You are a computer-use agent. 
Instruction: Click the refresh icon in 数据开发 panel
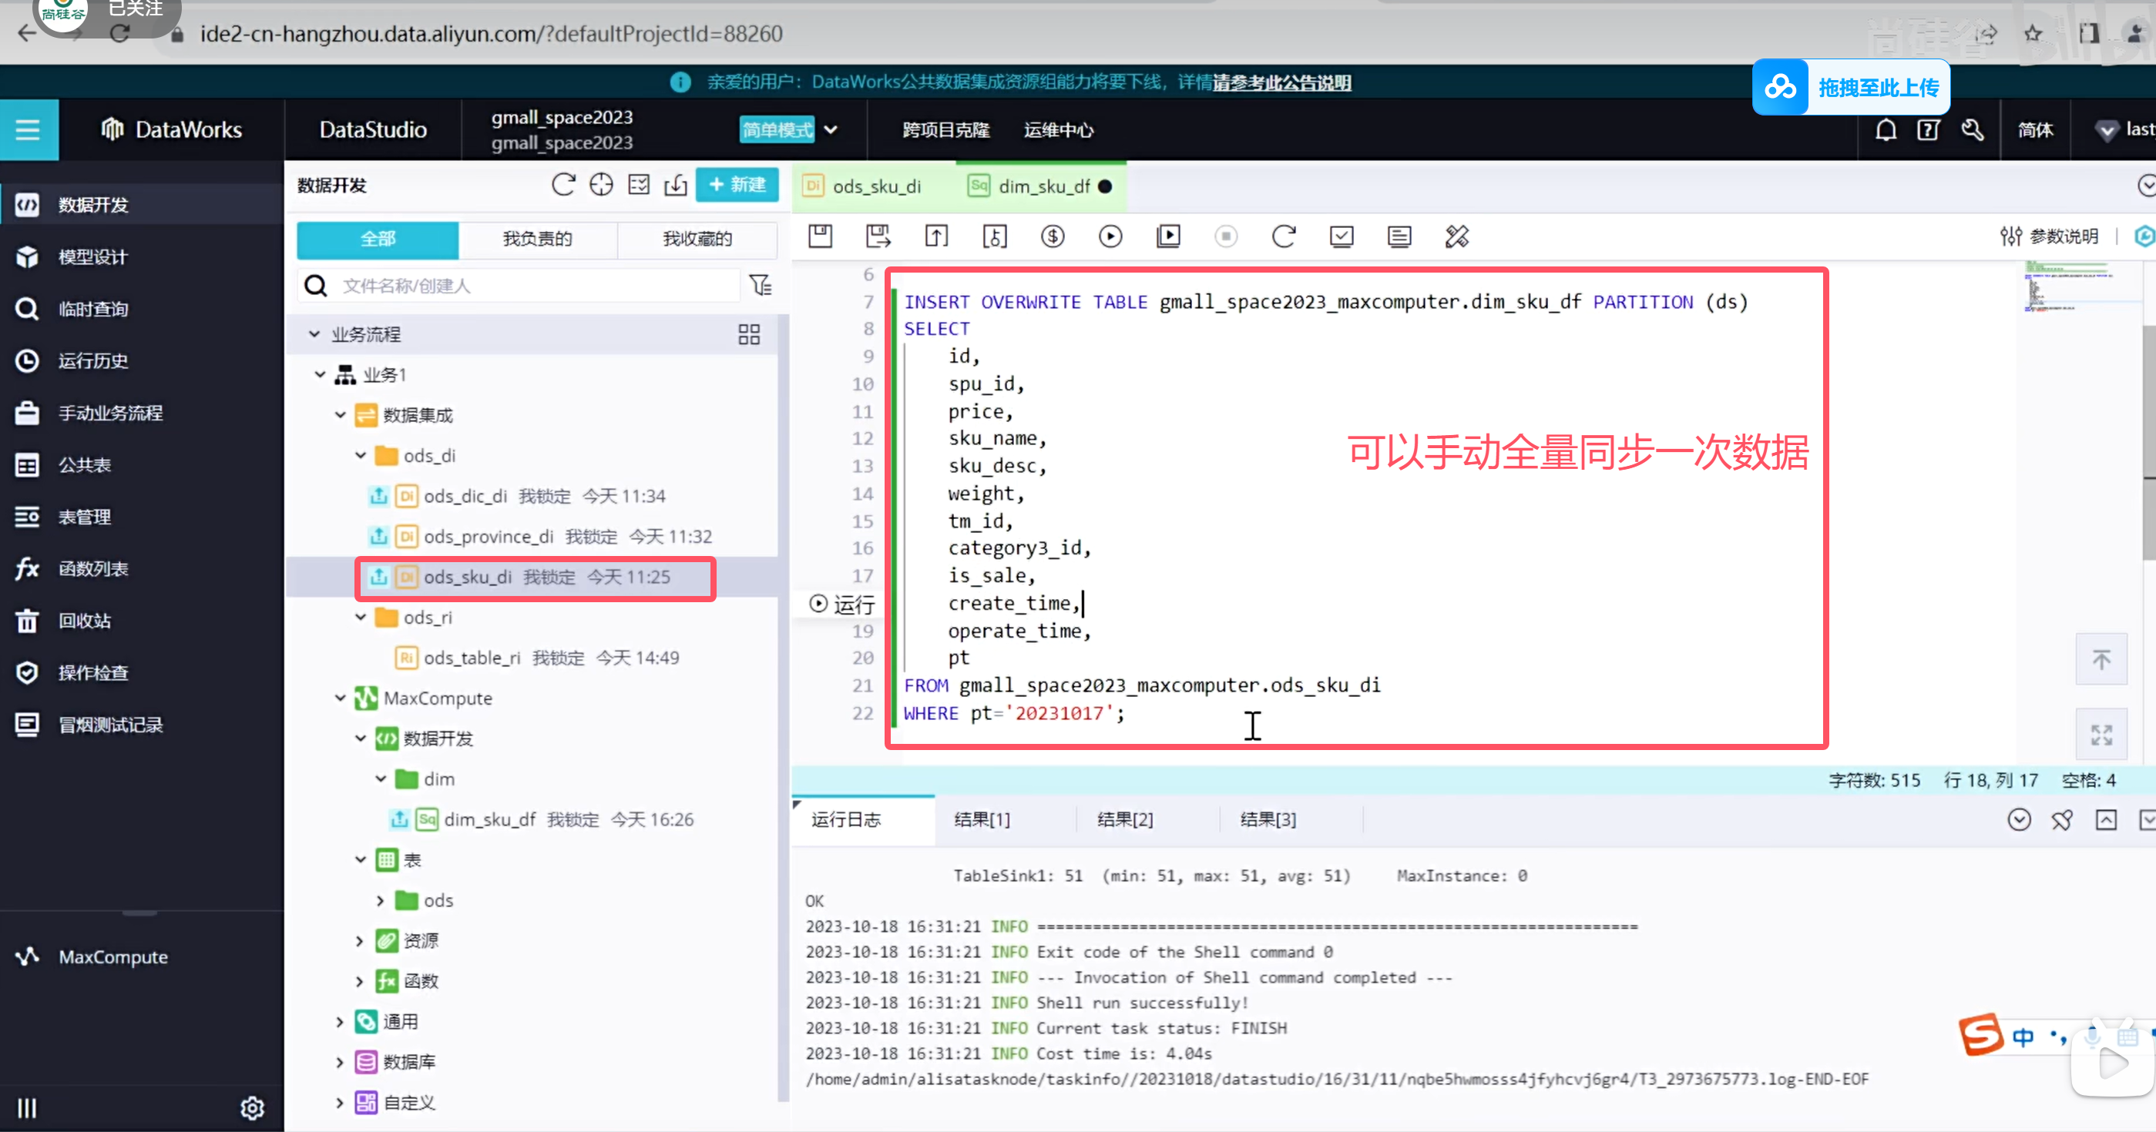point(563,185)
